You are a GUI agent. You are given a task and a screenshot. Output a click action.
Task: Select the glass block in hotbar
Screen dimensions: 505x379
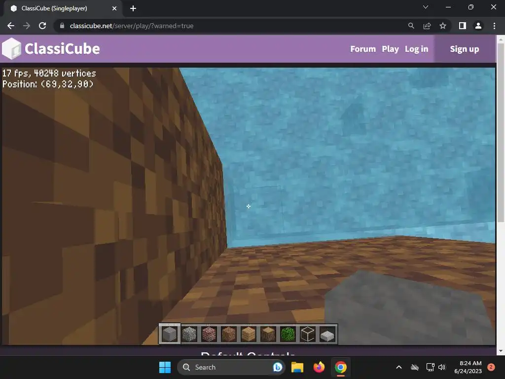click(307, 334)
